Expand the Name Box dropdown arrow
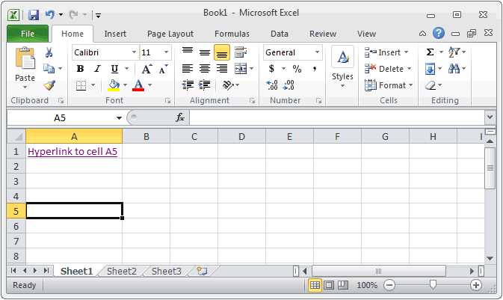Screen dimensions: 503x300 click(119, 118)
